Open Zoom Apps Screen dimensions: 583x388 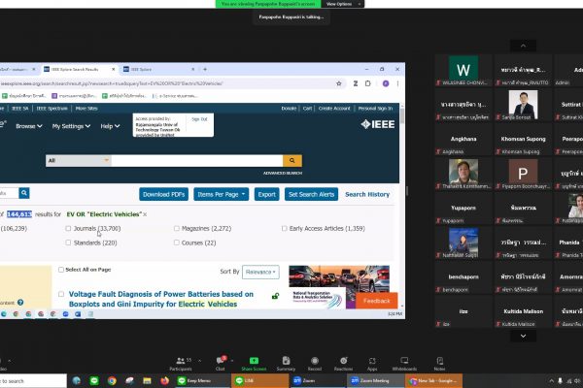372,364
